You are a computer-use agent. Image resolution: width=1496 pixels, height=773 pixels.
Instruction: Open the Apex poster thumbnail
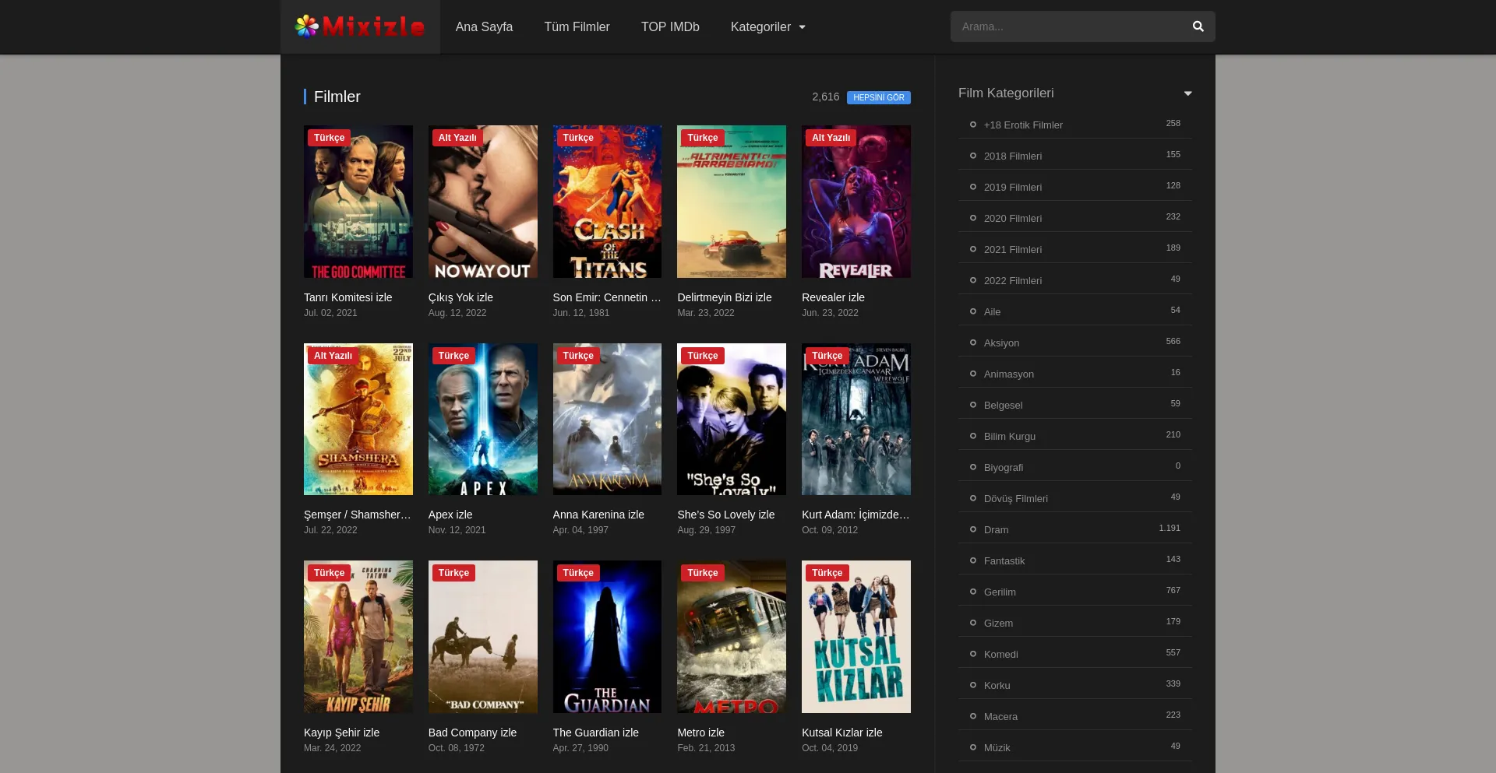[x=483, y=419]
